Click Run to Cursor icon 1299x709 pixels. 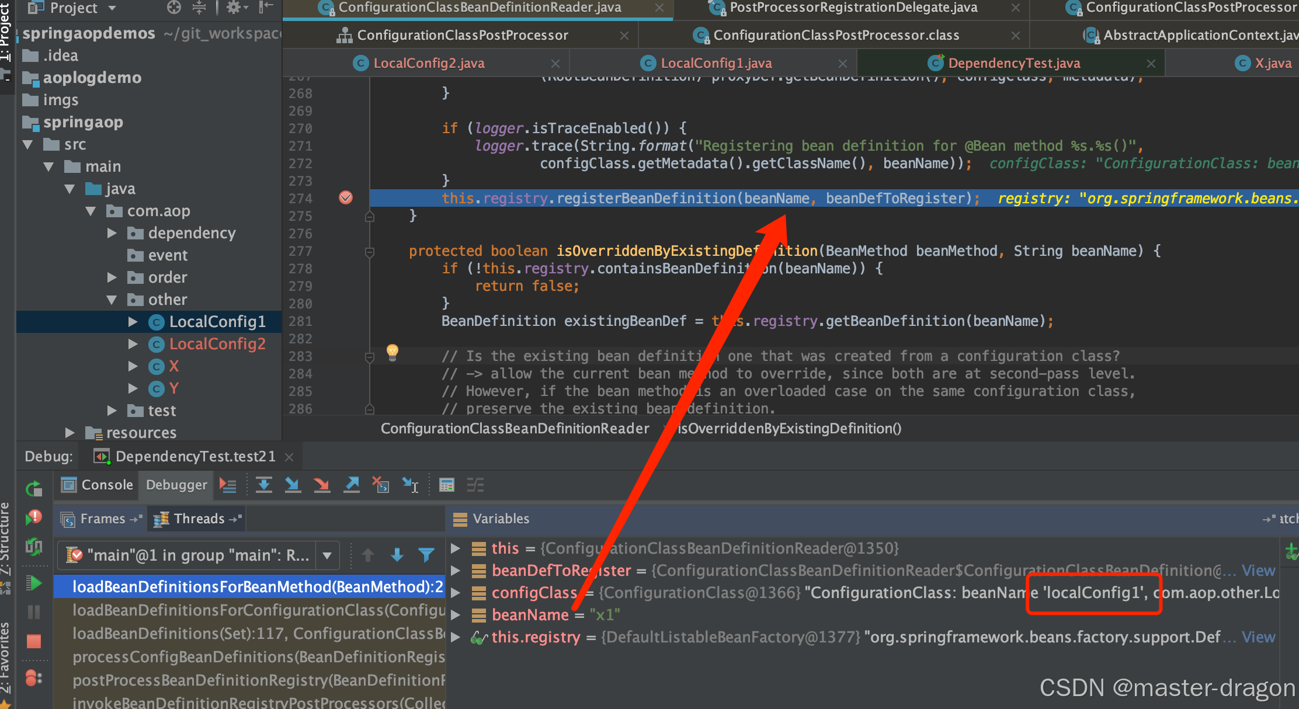[410, 485]
